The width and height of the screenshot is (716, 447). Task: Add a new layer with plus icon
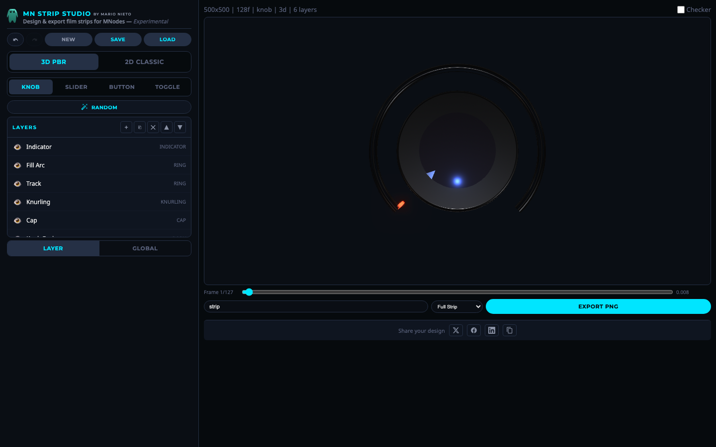pos(126,128)
